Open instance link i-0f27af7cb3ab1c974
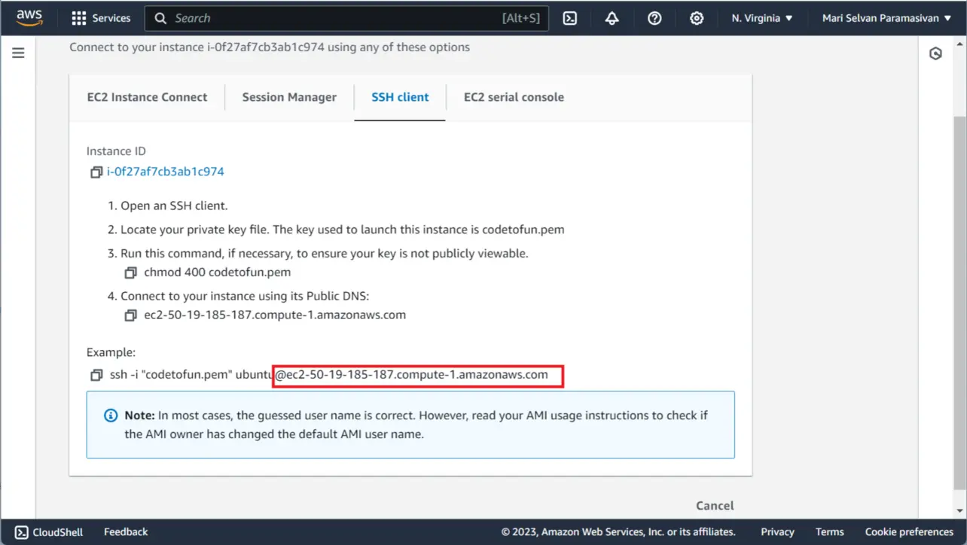Screen dimensions: 967x545 pyautogui.click(x=166, y=172)
